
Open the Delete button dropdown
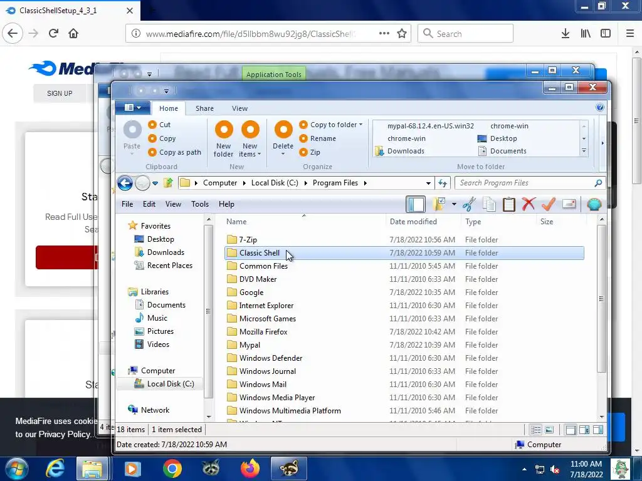[x=283, y=154]
